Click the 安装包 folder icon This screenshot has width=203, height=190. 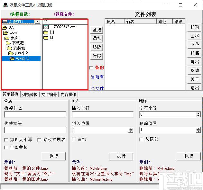(x=10, y=48)
